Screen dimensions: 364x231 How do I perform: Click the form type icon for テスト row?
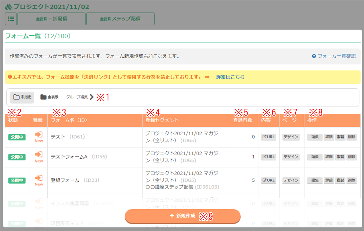click(x=39, y=135)
